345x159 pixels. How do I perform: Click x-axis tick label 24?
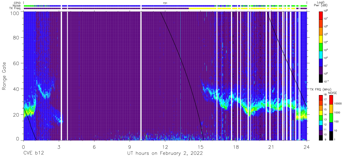[307, 147]
